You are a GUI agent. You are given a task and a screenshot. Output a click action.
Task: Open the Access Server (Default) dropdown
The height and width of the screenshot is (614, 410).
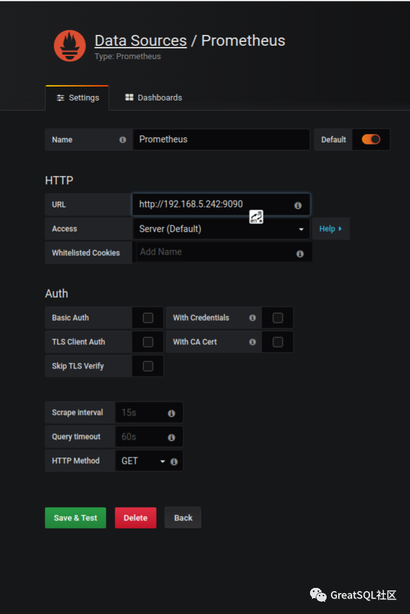(x=221, y=229)
